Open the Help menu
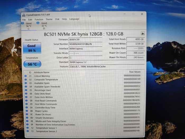Screen dimensions: 185x139 click(64, 19)
